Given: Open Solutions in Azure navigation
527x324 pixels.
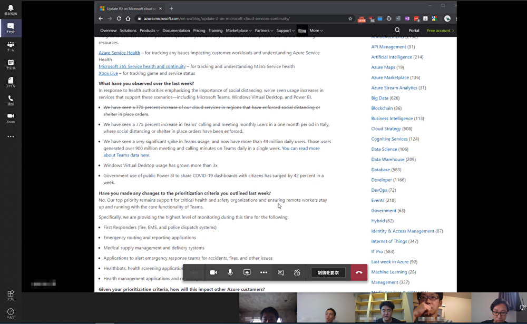Looking at the screenshot, I should [x=128, y=31].
